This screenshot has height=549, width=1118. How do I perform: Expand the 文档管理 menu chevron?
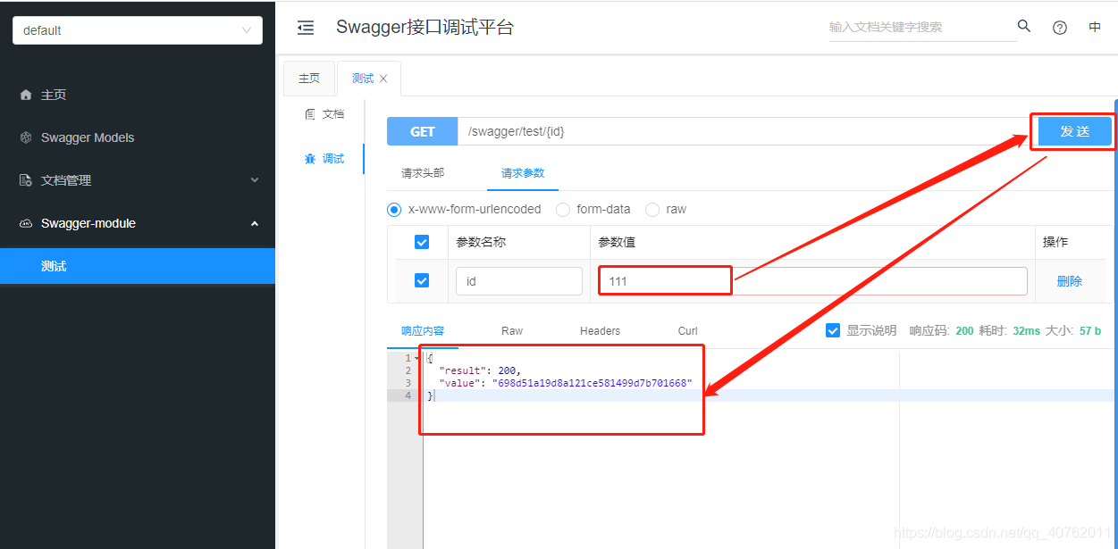click(255, 180)
